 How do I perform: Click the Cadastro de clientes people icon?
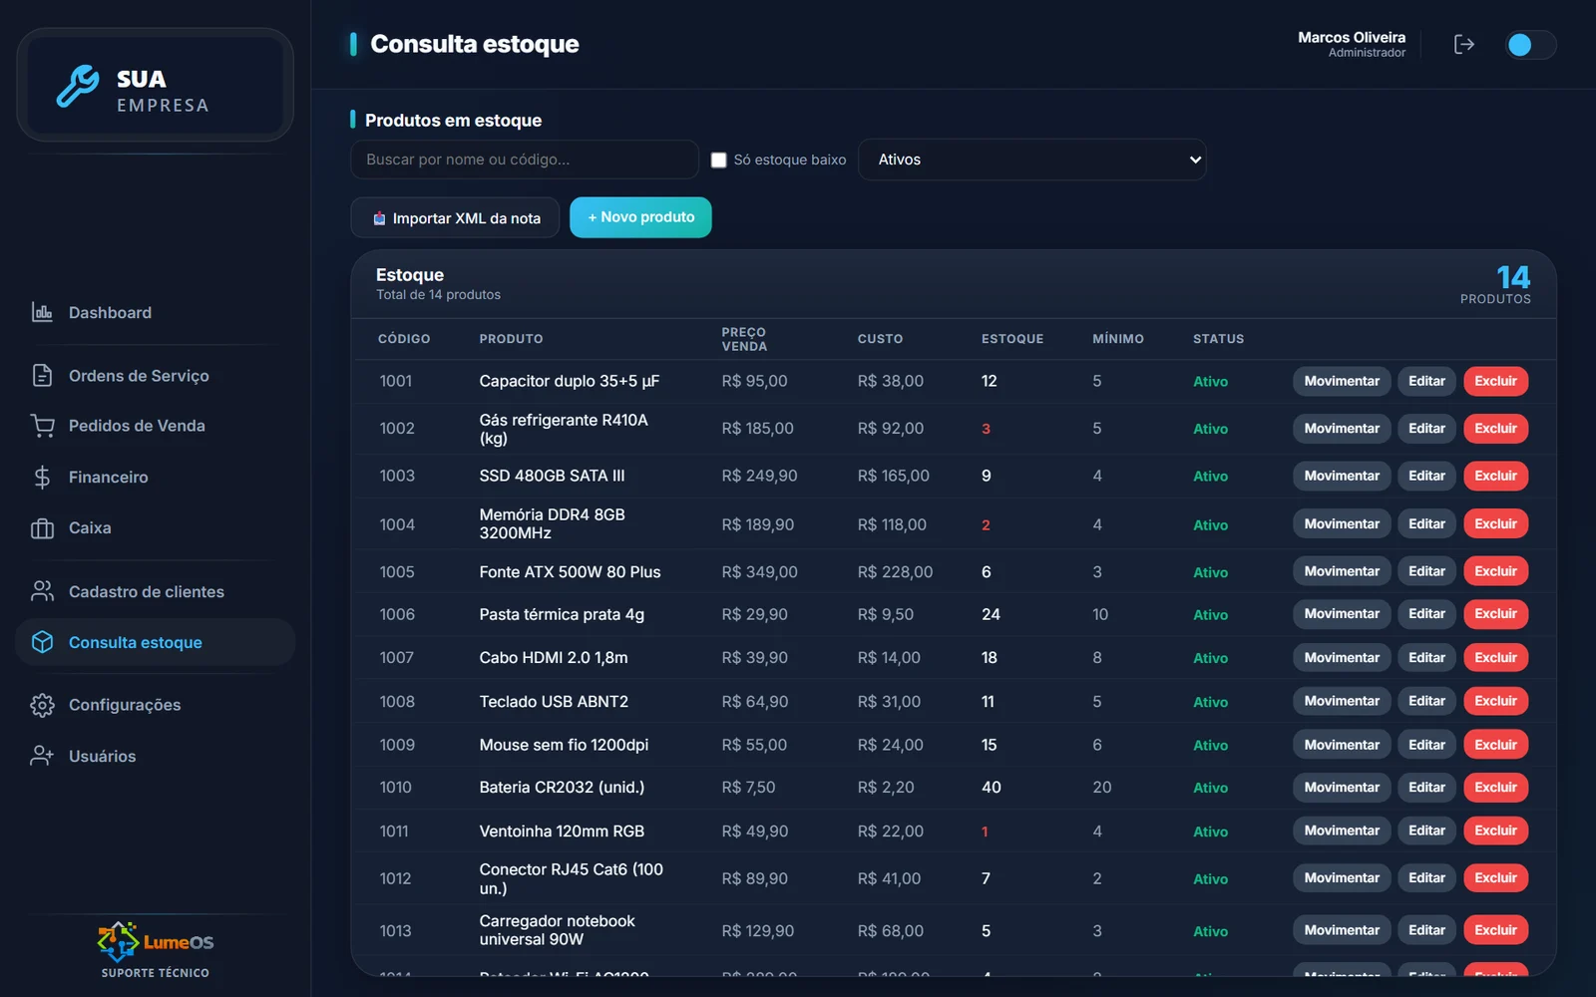tap(42, 591)
